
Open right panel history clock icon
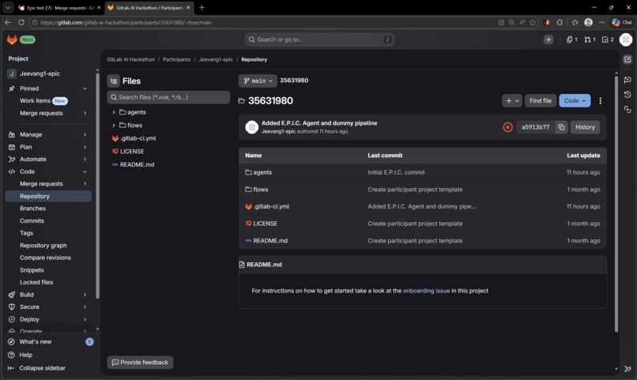(x=628, y=94)
